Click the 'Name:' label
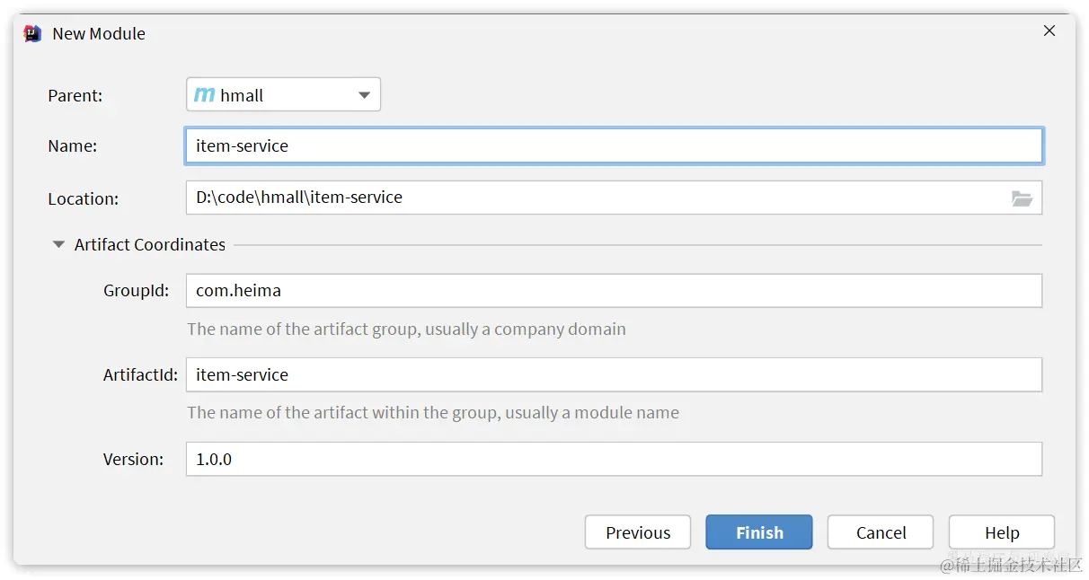1089x580 pixels. [73, 145]
